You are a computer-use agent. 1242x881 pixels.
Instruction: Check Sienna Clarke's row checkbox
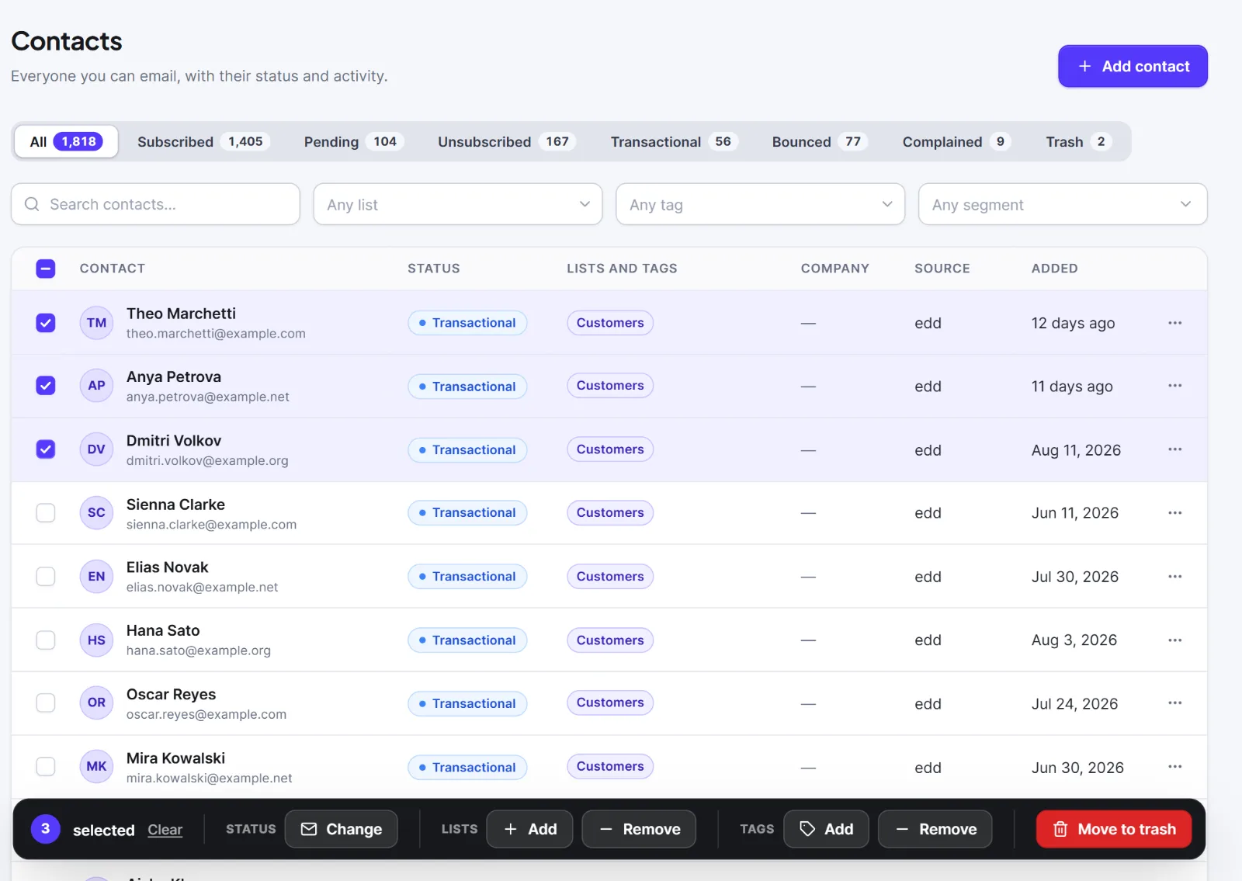tap(46, 513)
